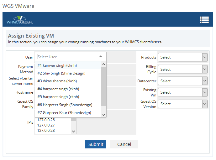Screen dimensions: 216x160
Task: Select #4 harpreet singh (cknh) option
Action: tap(58, 89)
